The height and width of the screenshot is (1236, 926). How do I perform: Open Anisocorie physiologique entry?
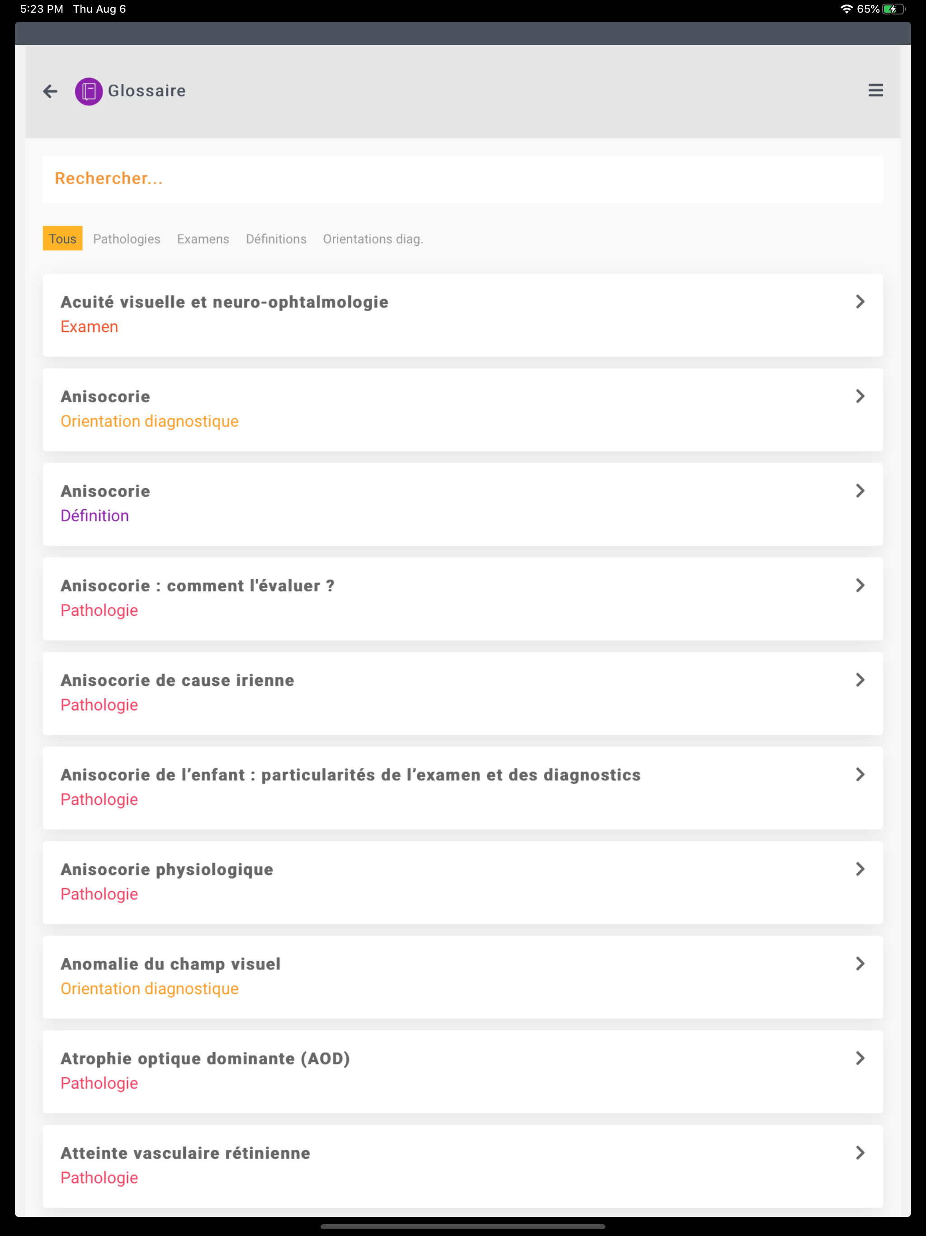[463, 882]
